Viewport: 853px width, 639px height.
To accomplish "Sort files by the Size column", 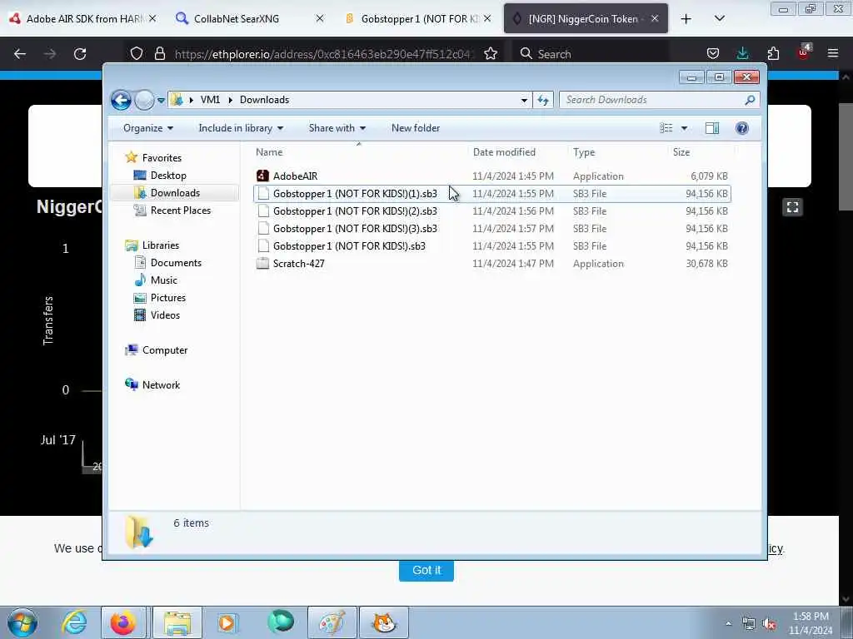I will click(x=701, y=153).
